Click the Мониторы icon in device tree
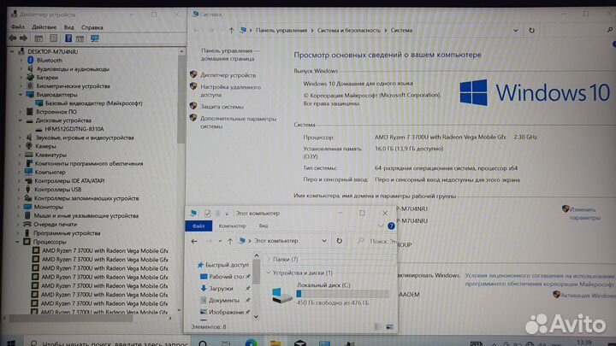The image size is (616, 346). click(x=28, y=207)
